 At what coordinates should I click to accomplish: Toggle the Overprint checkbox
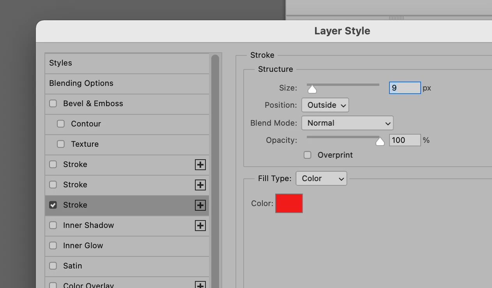coord(308,155)
